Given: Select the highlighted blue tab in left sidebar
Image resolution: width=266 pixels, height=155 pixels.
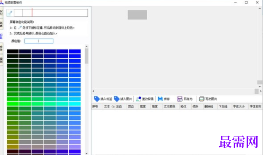Looking at the screenshot, I should tap(1, 37).
